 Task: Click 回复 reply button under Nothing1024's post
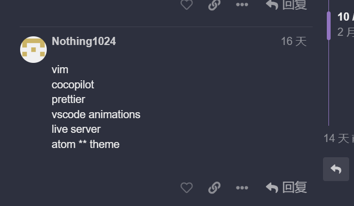[286, 188]
